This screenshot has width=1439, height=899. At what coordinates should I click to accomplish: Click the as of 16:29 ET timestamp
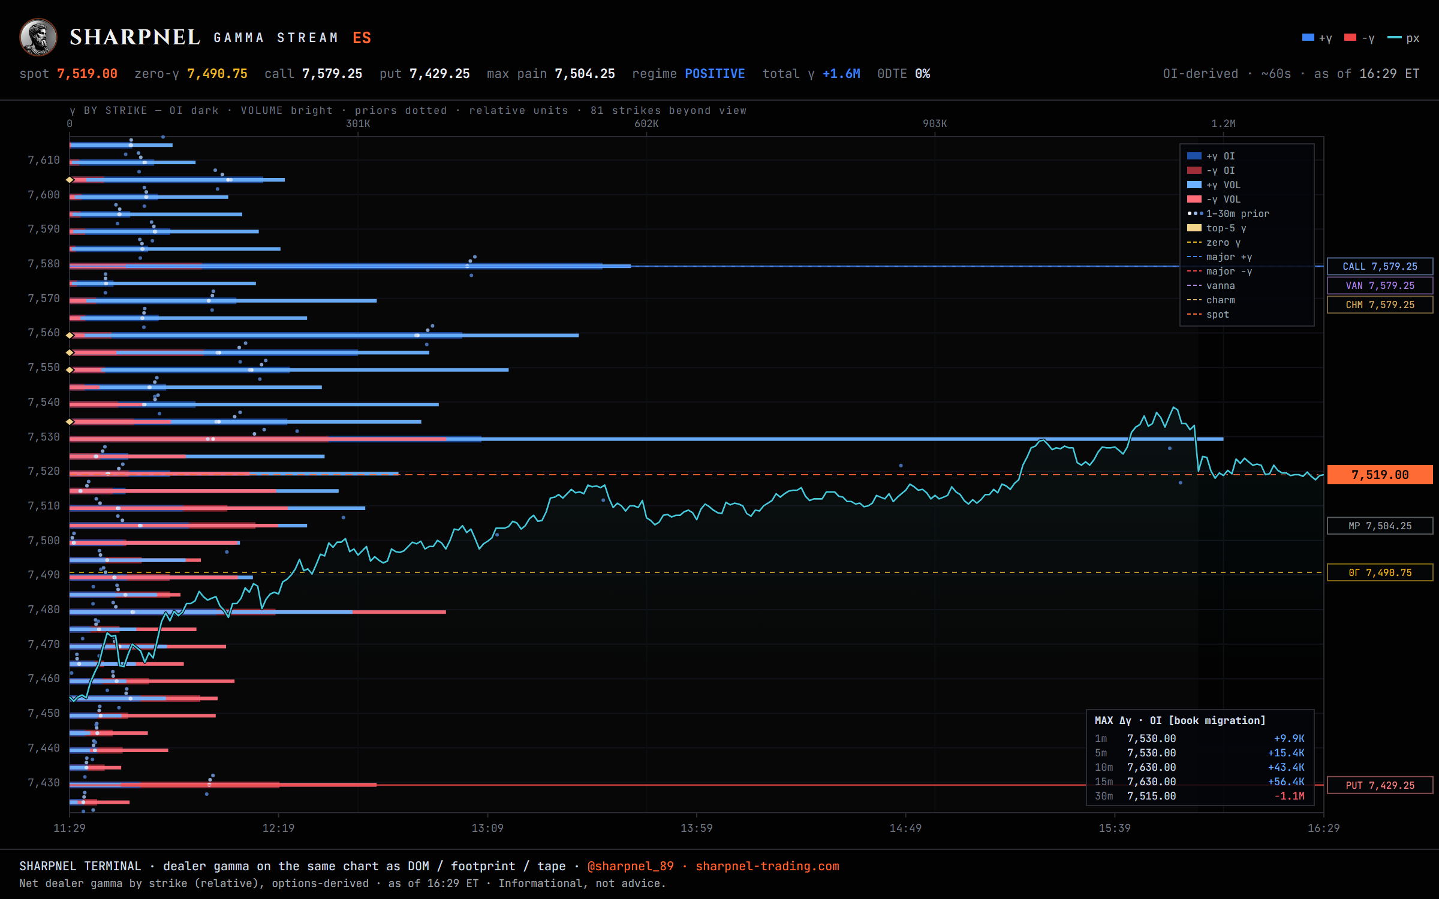(x=1366, y=74)
